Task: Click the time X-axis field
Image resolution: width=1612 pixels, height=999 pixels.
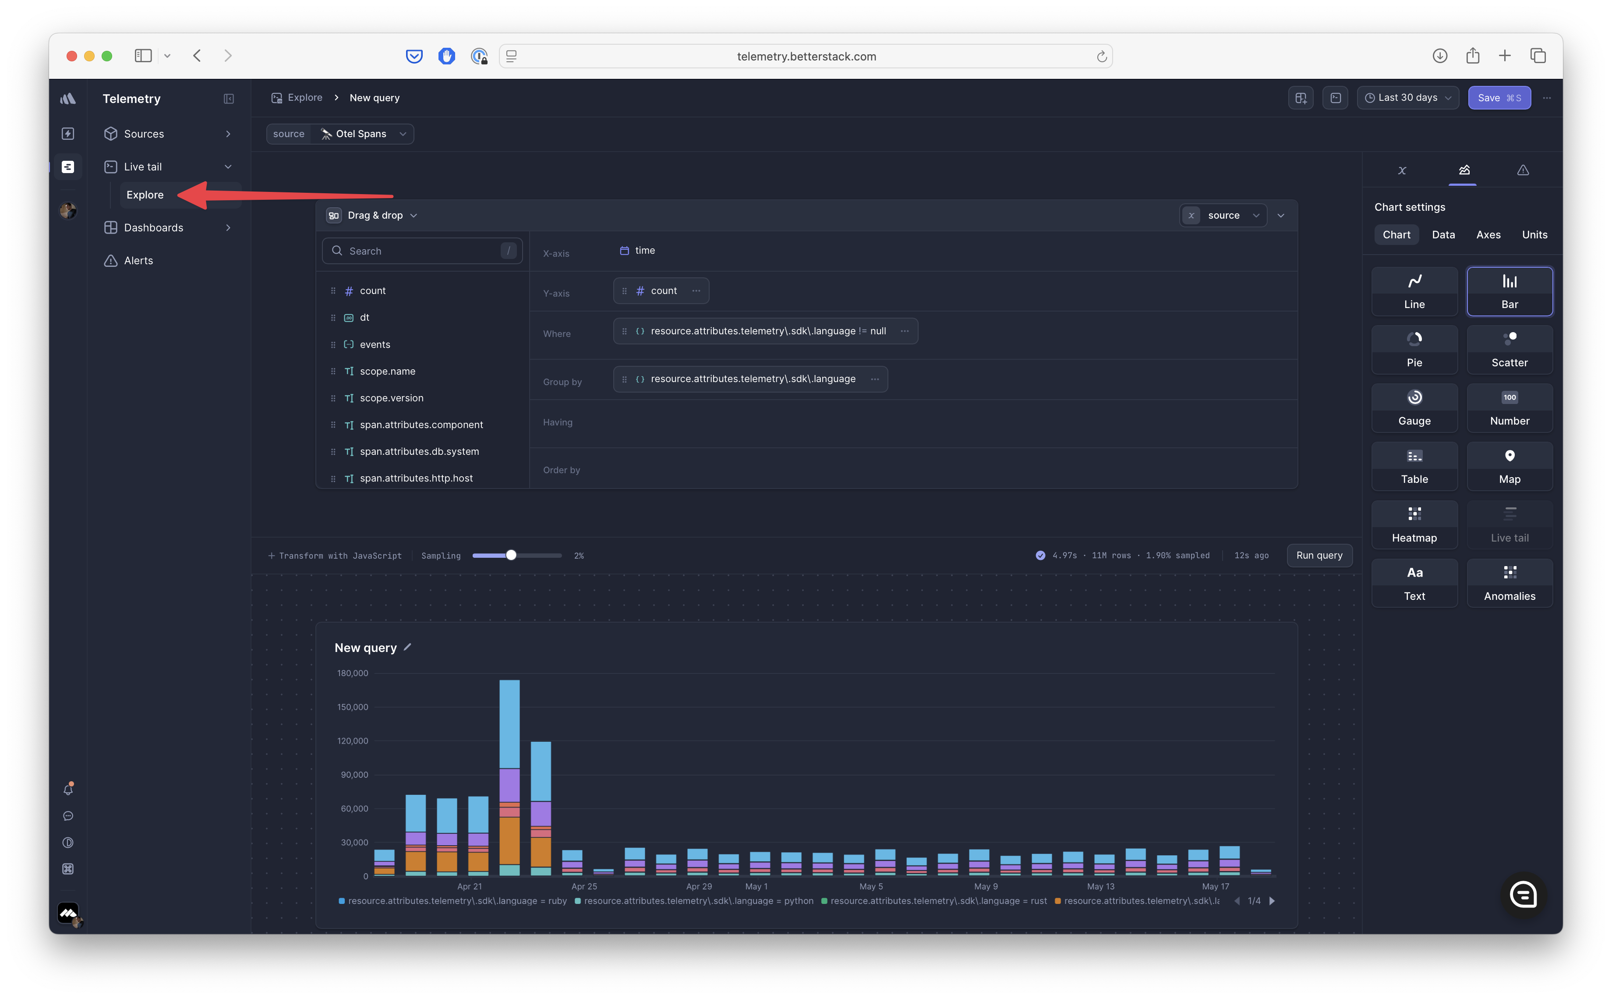Action: (x=637, y=251)
